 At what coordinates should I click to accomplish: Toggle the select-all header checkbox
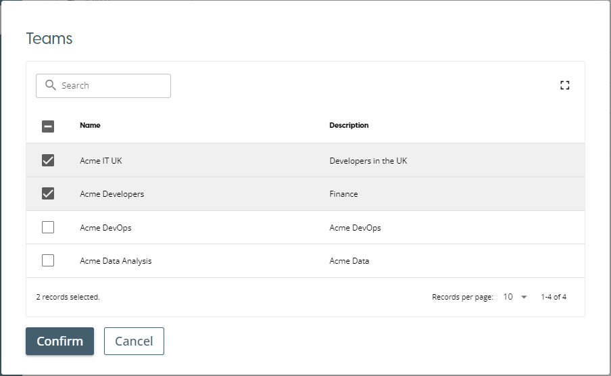tap(48, 126)
